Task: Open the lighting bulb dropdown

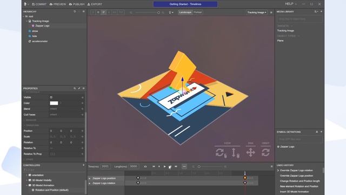Action: 171,12
